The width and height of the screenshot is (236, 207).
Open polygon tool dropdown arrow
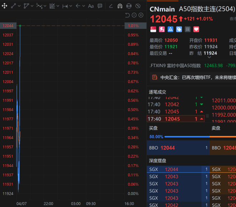32,6
